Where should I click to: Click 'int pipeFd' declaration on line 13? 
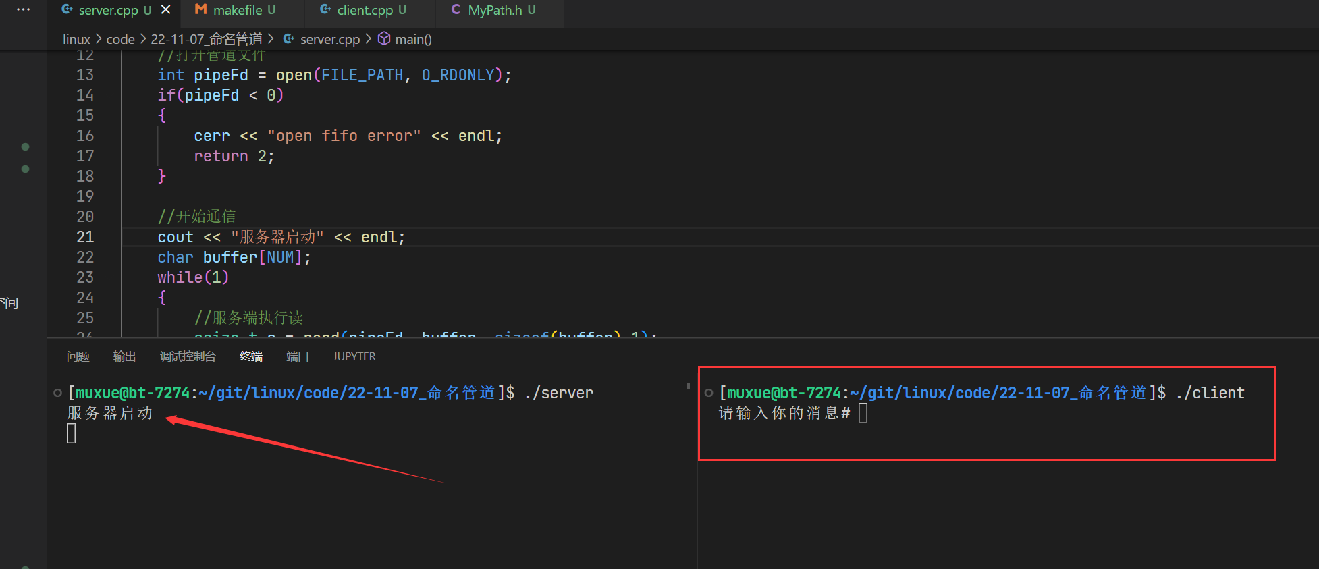click(203, 75)
